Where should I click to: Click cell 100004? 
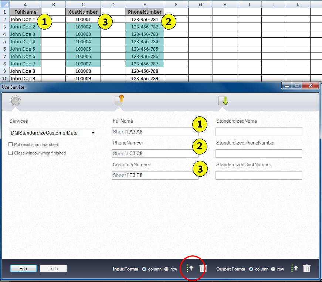pyautogui.click(x=83, y=41)
